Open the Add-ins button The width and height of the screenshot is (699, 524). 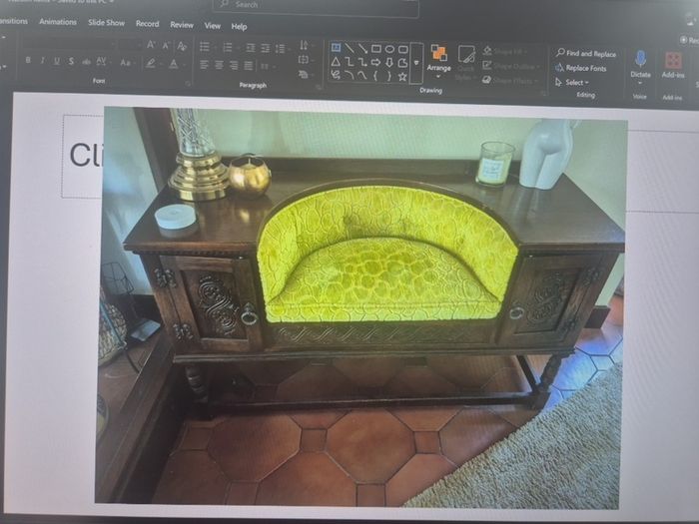coord(673,66)
